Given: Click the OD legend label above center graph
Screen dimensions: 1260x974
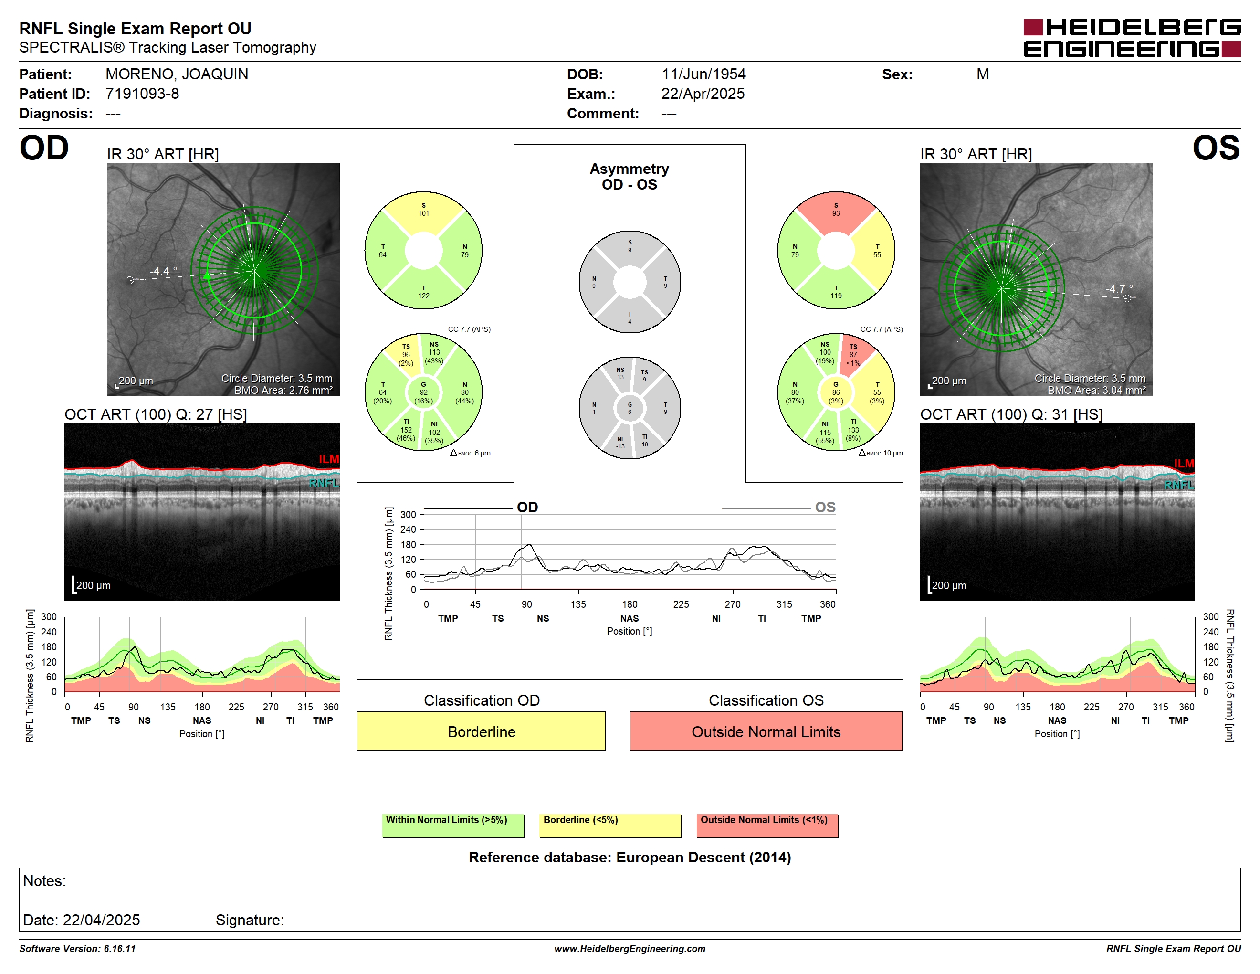Looking at the screenshot, I should (x=527, y=507).
